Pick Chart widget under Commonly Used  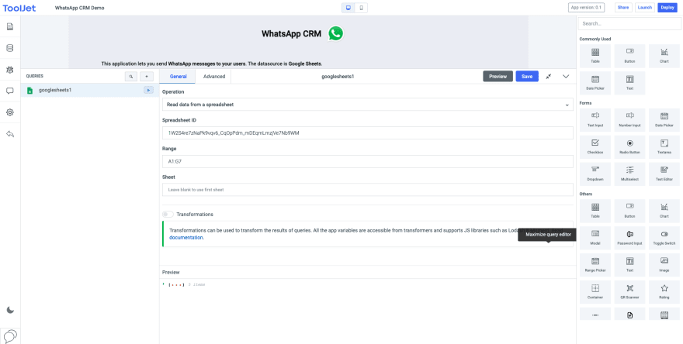tap(664, 56)
